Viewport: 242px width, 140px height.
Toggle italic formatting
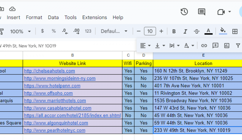click(185, 32)
